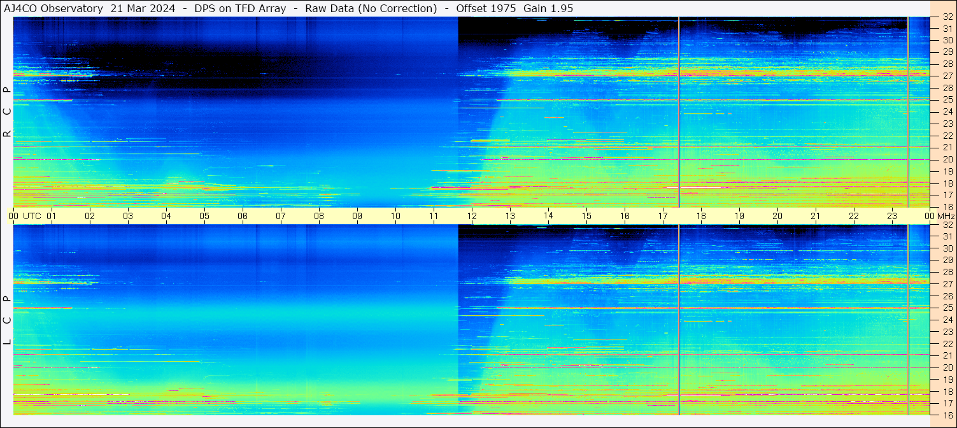
Task: Select the 22 MHz tick of RCP panel
Action: (x=947, y=136)
